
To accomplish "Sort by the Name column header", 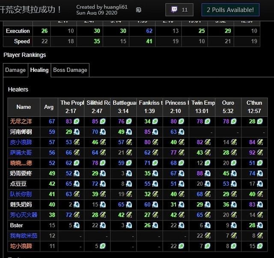I will coord(24,107).
